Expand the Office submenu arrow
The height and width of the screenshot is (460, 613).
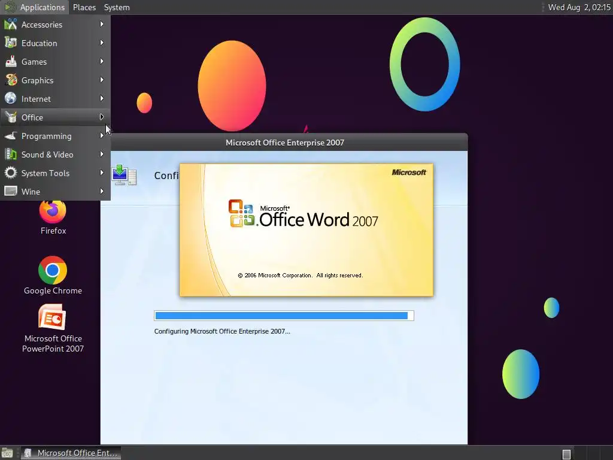(x=102, y=117)
